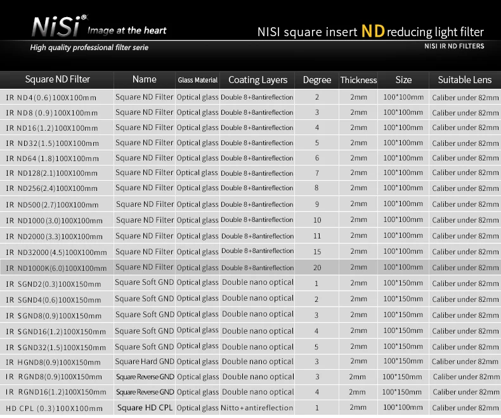This screenshot has width=501, height=418.
Task: Click 'IR SGND32(1.5)100X150mm' row label
Action: pyautogui.click(x=56, y=348)
